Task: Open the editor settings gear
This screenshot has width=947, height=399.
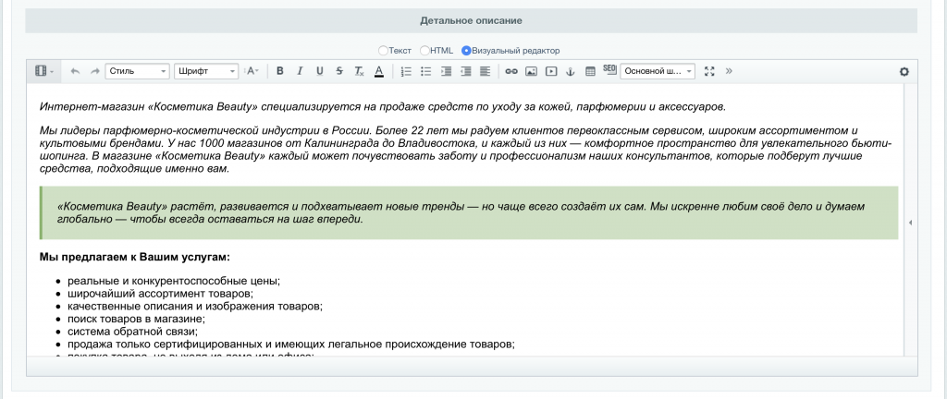Action: pos(904,71)
